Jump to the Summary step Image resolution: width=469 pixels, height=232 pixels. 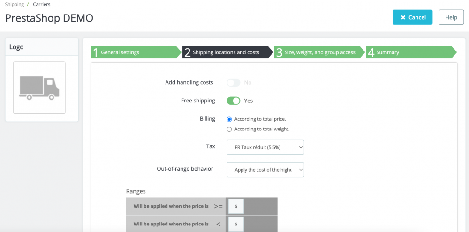[x=387, y=52]
